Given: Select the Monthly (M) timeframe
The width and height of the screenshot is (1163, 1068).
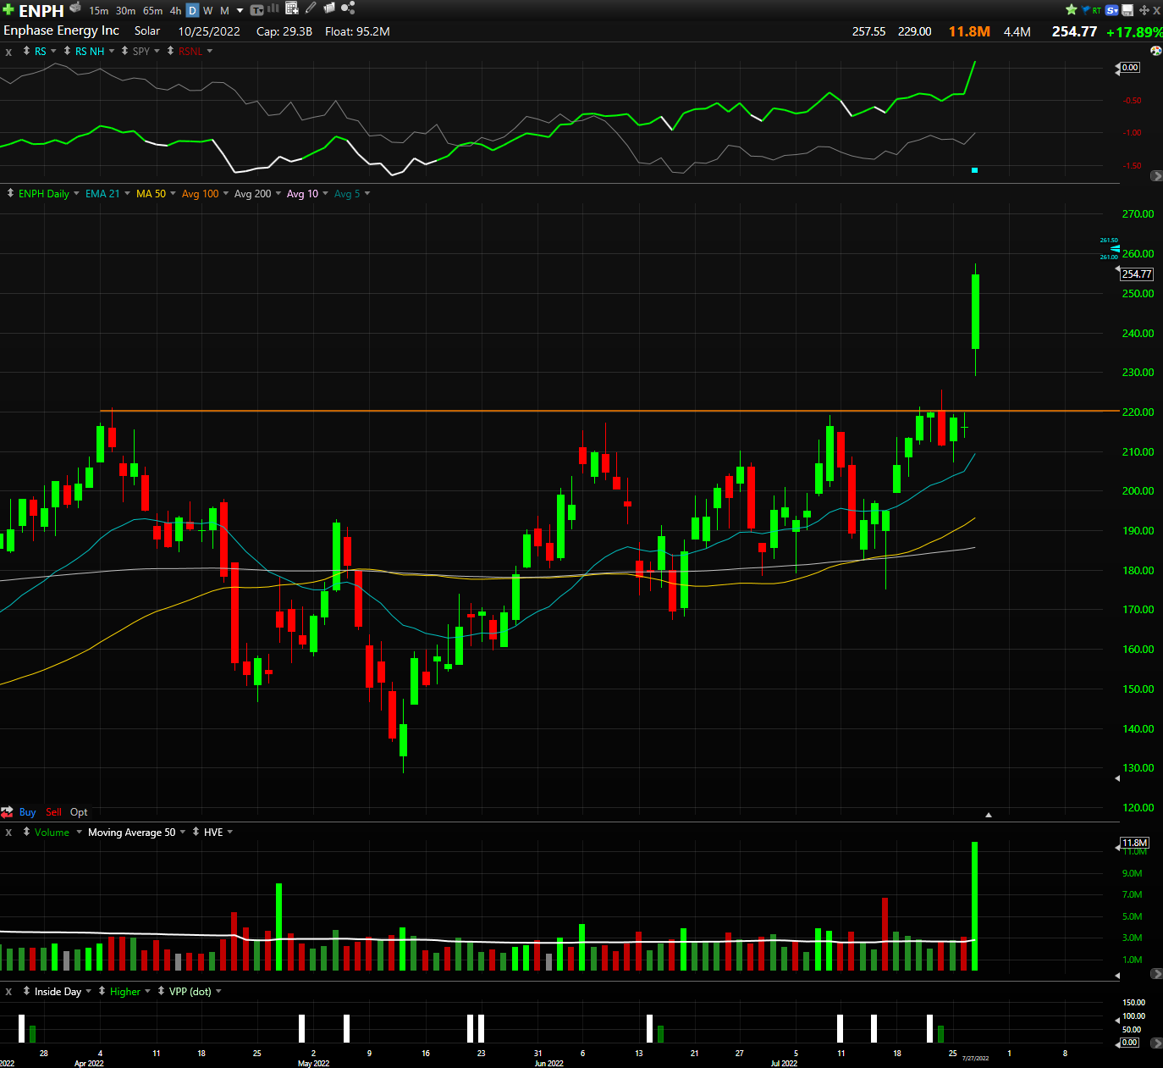Looking at the screenshot, I should point(224,11).
